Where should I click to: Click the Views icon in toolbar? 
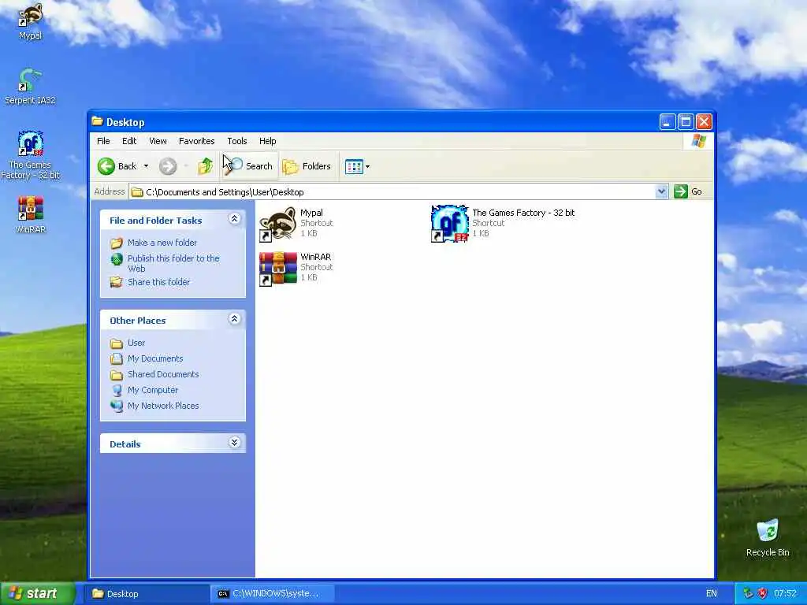(x=354, y=167)
